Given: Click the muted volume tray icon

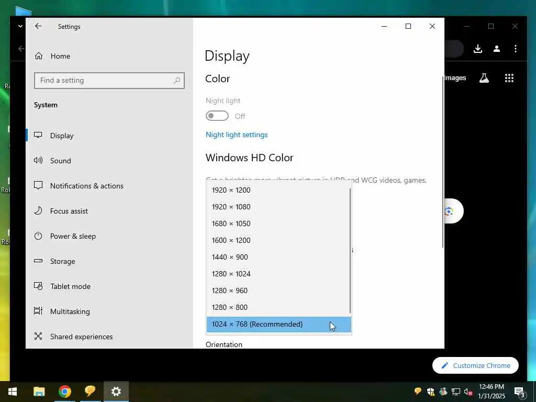Looking at the screenshot, I should pyautogui.click(x=468, y=392).
